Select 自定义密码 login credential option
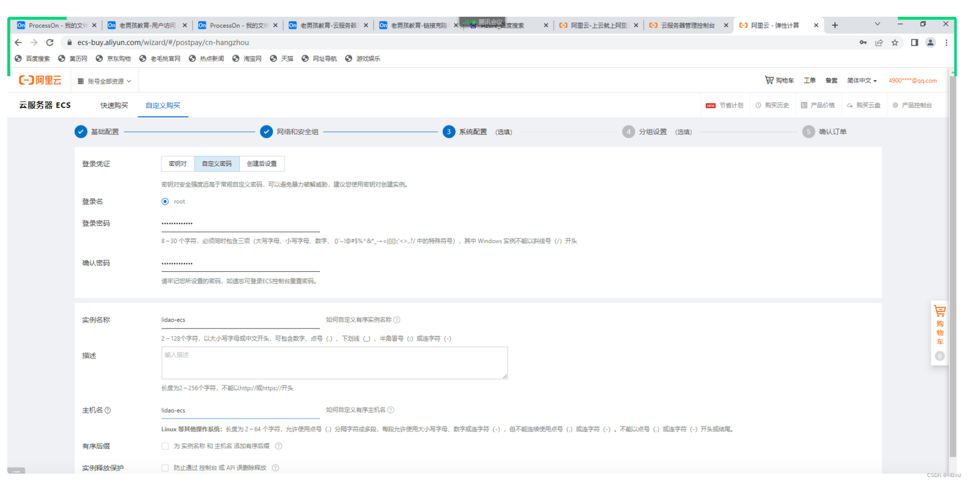969x482 pixels. click(x=217, y=164)
